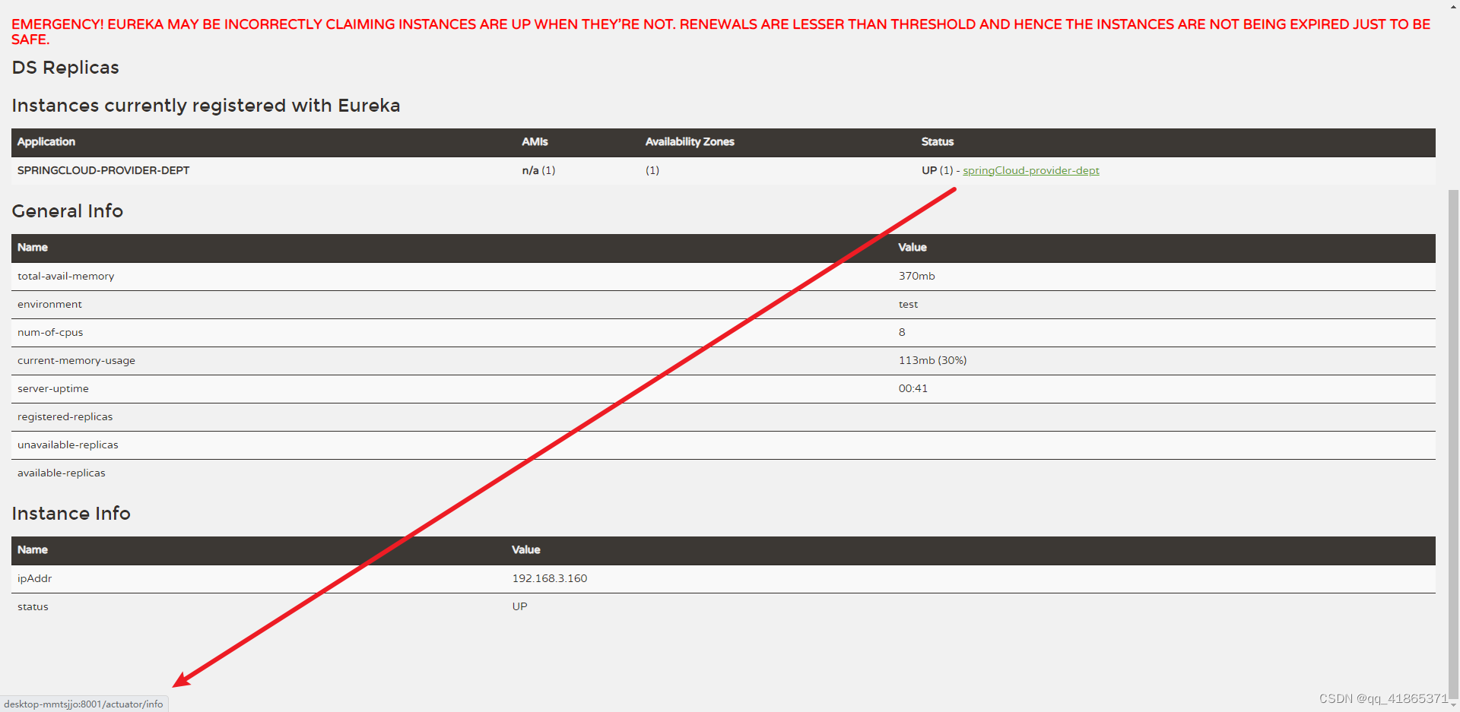
Task: Click the num-of-cpus row name
Action: (50, 332)
